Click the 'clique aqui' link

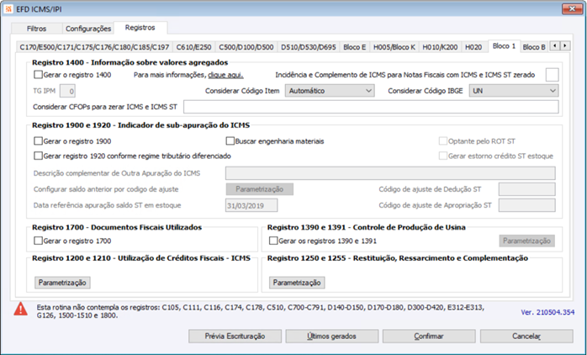pos(225,75)
